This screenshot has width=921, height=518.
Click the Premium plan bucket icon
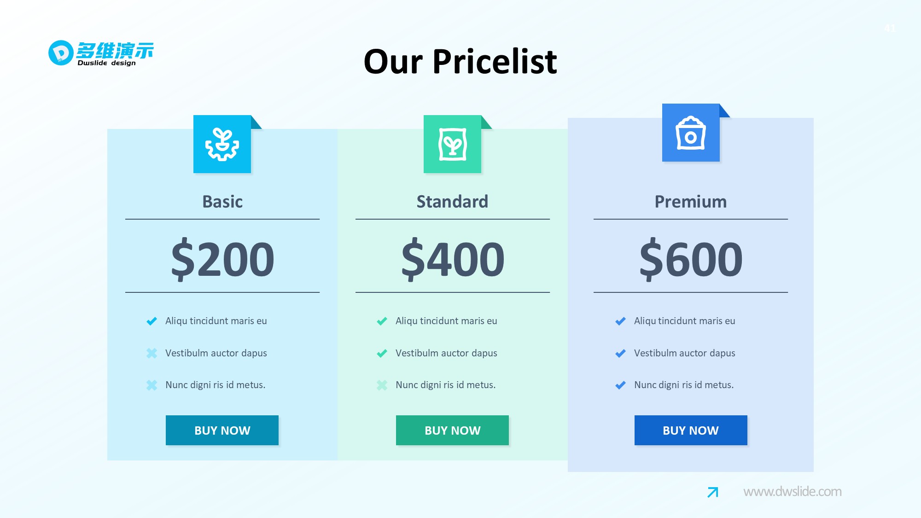690,133
